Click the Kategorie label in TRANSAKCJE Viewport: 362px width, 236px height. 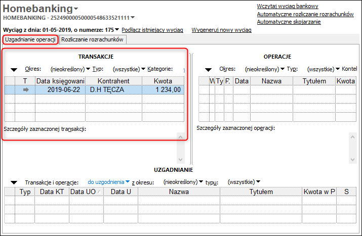click(x=160, y=69)
